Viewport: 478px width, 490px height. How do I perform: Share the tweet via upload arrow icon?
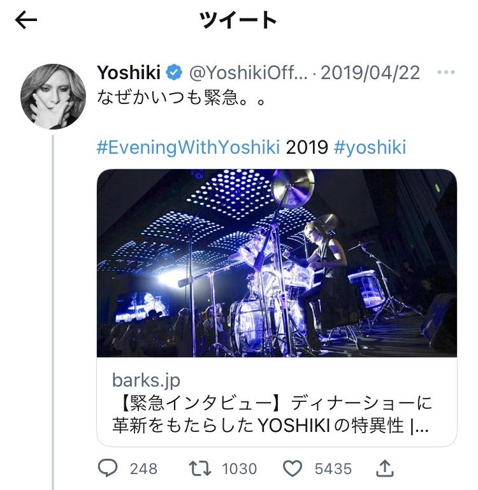point(385,468)
